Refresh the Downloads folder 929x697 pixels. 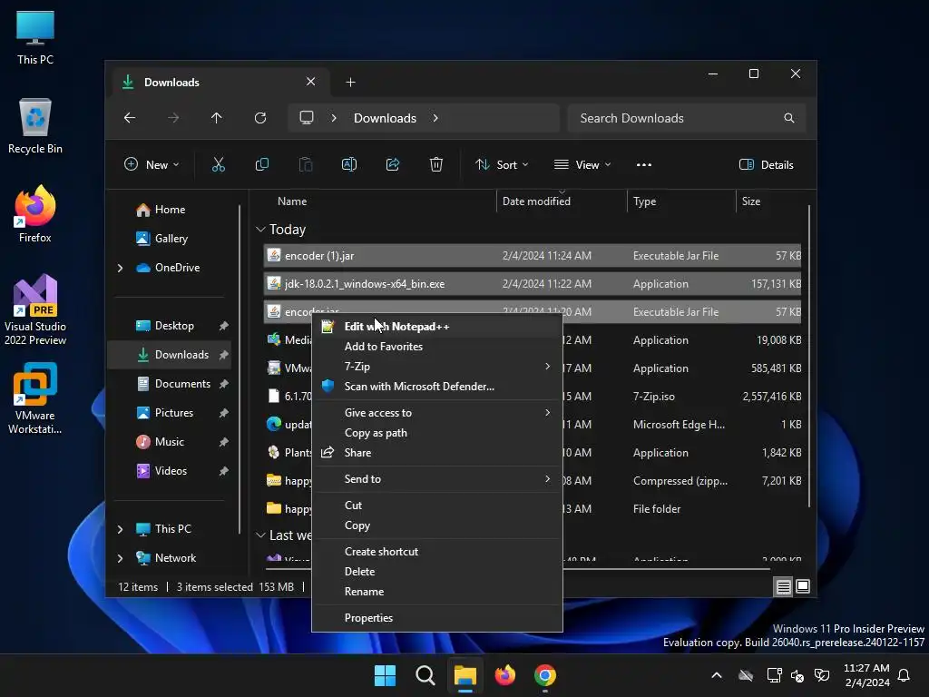(260, 118)
